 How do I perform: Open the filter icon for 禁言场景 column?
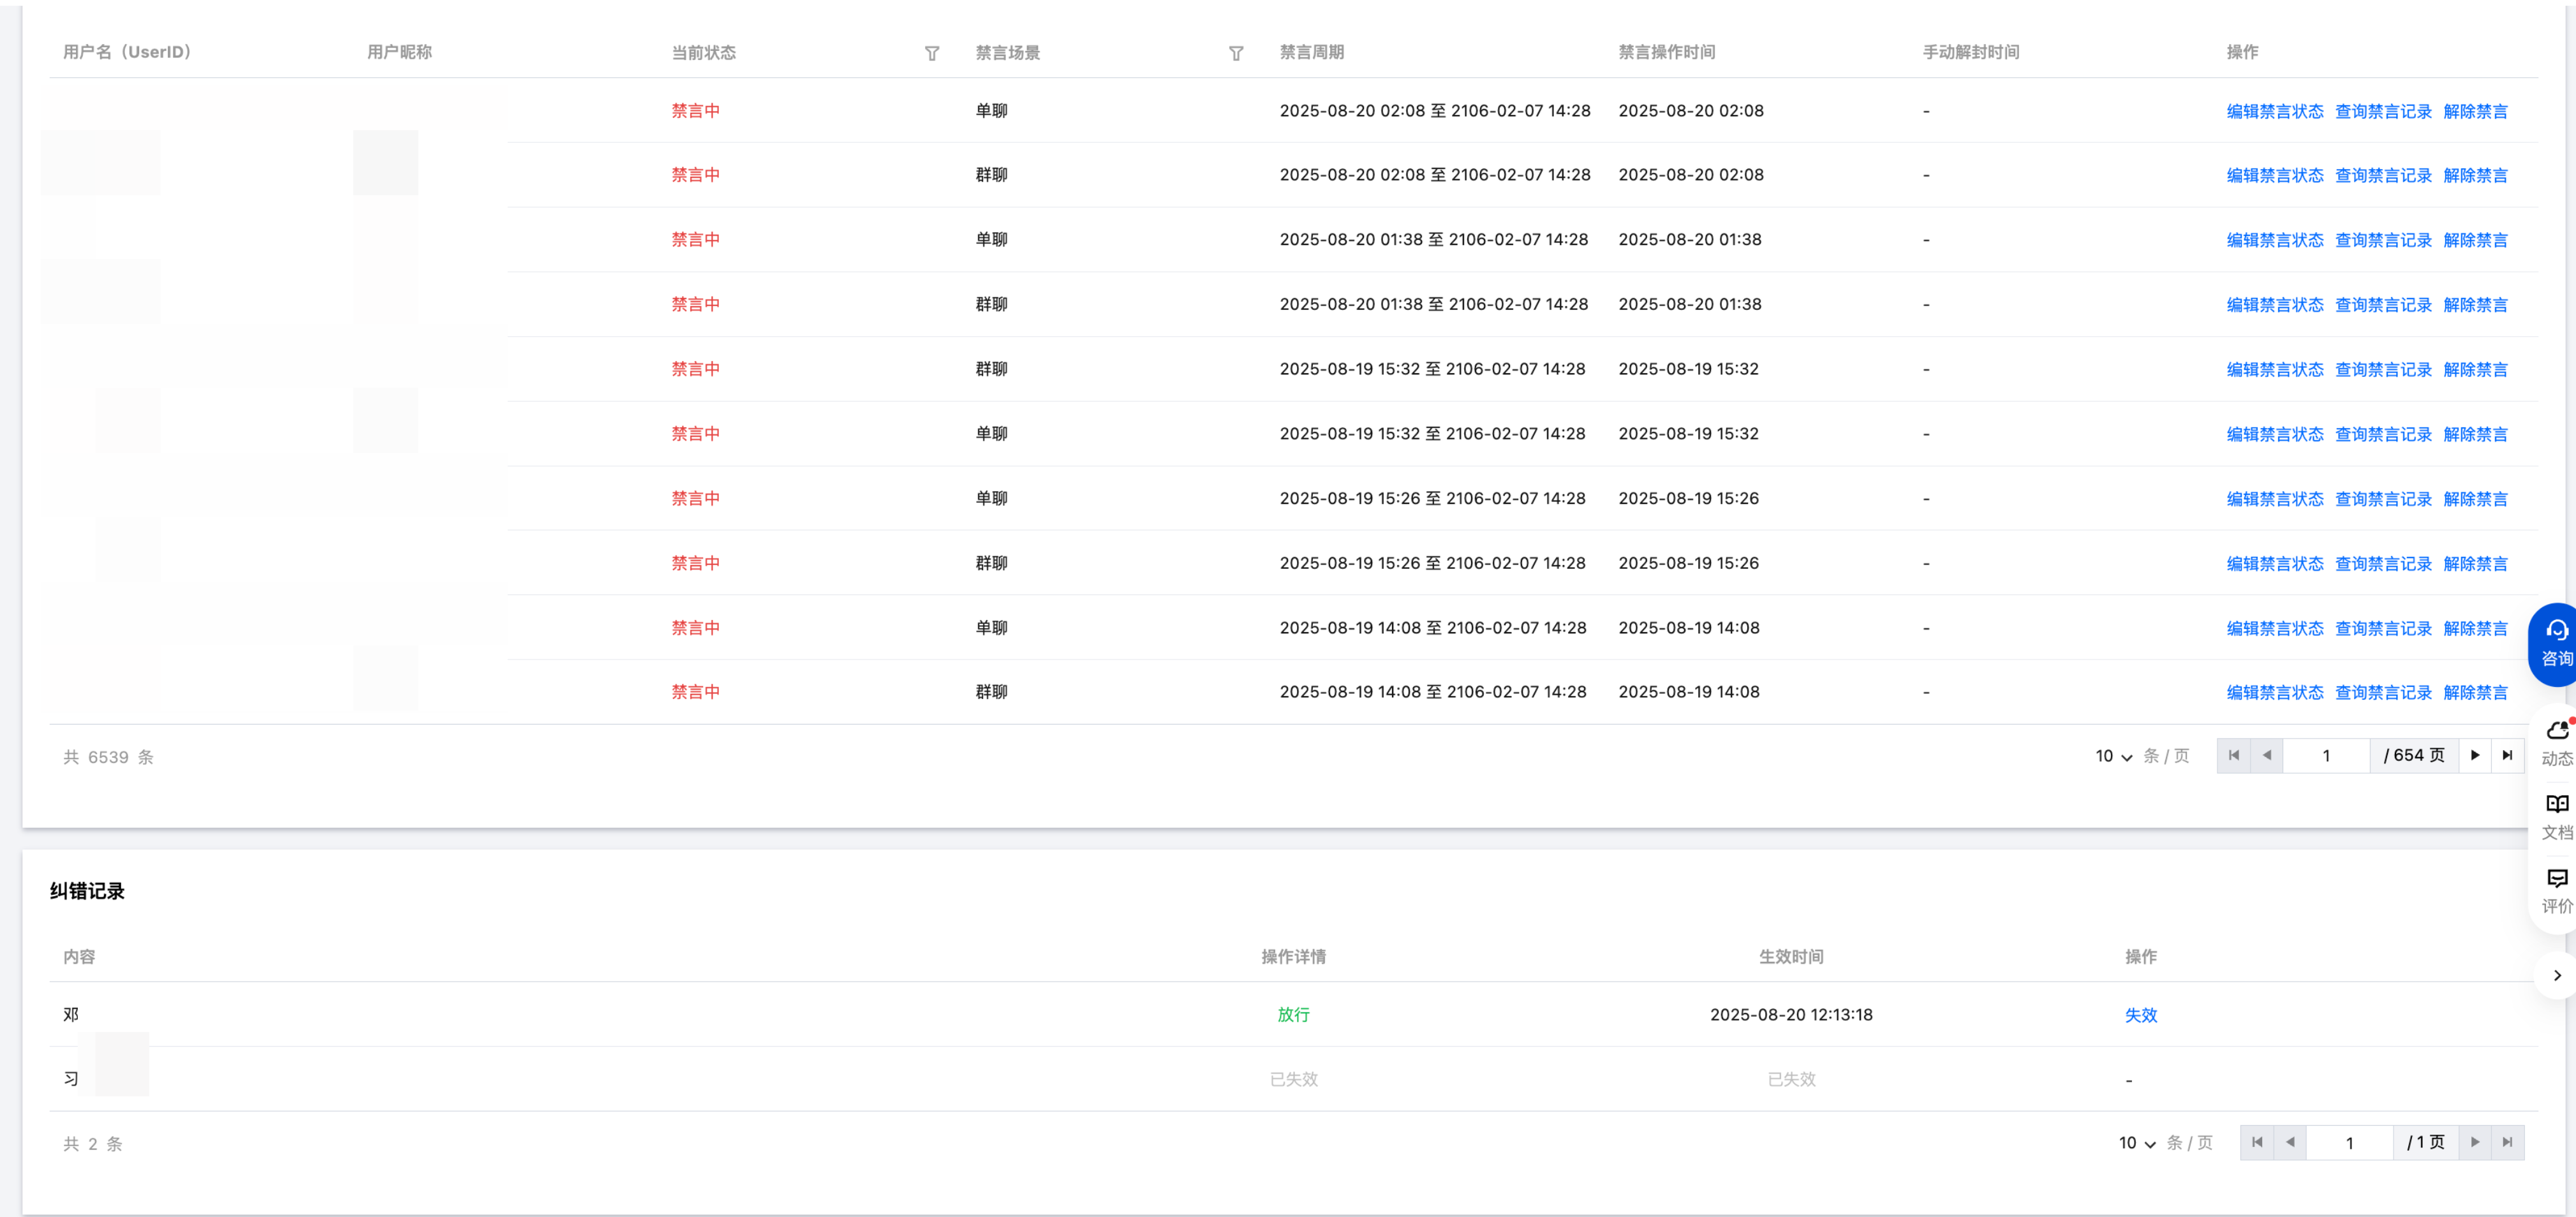click(1236, 53)
